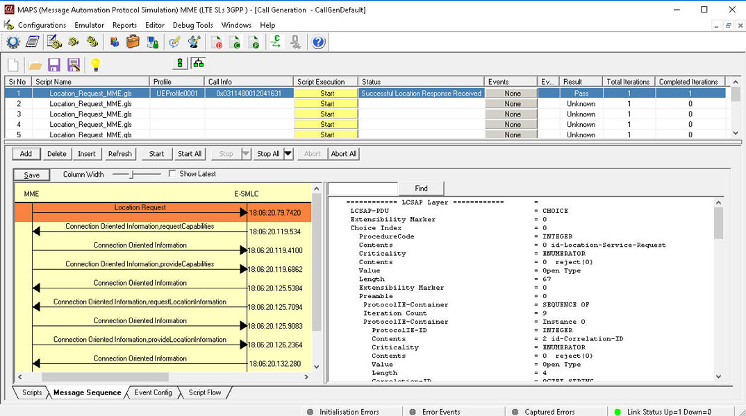This screenshot has width=746, height=416.
Task: Click the Stop All button
Action: (x=268, y=154)
